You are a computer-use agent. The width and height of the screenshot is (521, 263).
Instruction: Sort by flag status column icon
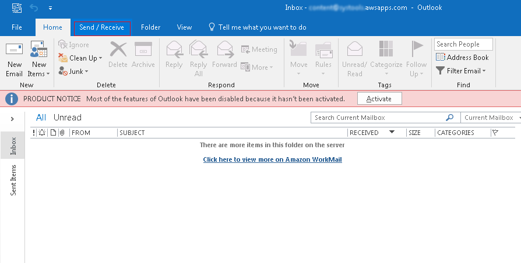[x=495, y=133]
